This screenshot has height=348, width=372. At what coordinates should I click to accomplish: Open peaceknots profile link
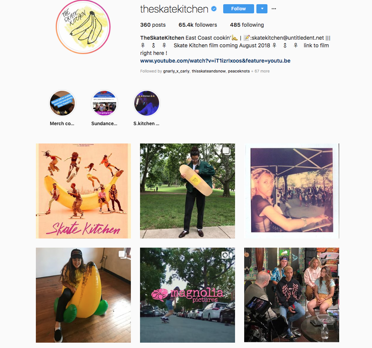(x=239, y=71)
